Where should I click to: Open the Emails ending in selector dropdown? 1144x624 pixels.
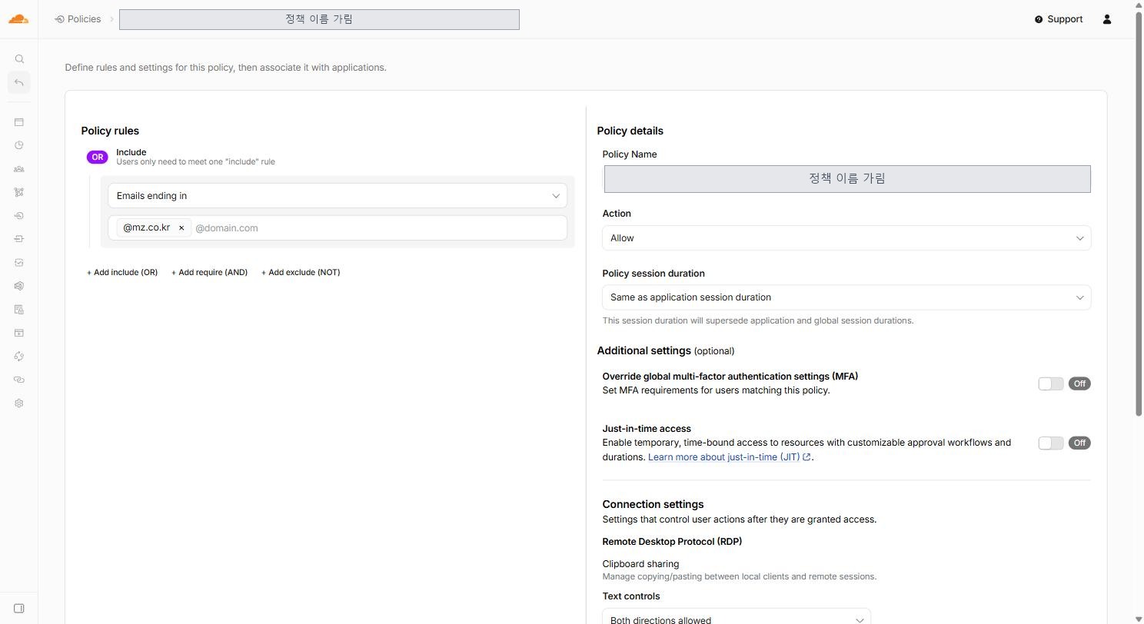[338, 196]
